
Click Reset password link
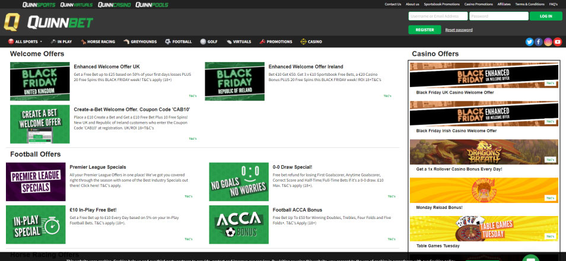pyautogui.click(x=459, y=30)
